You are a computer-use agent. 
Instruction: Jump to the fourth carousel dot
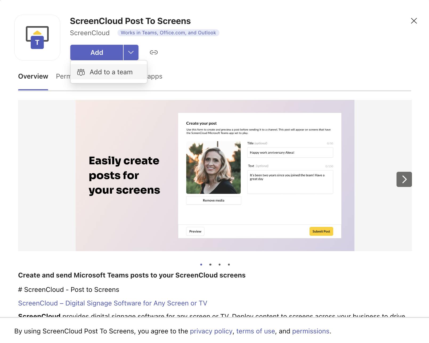[229, 264]
